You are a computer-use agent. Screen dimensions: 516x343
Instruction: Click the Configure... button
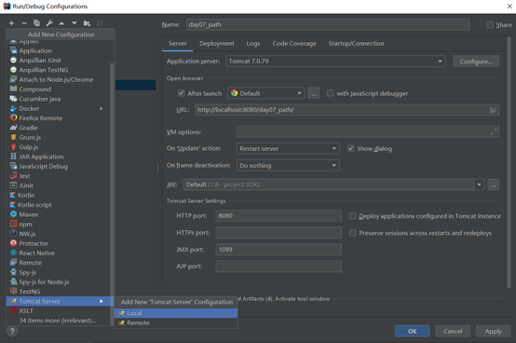(476, 62)
